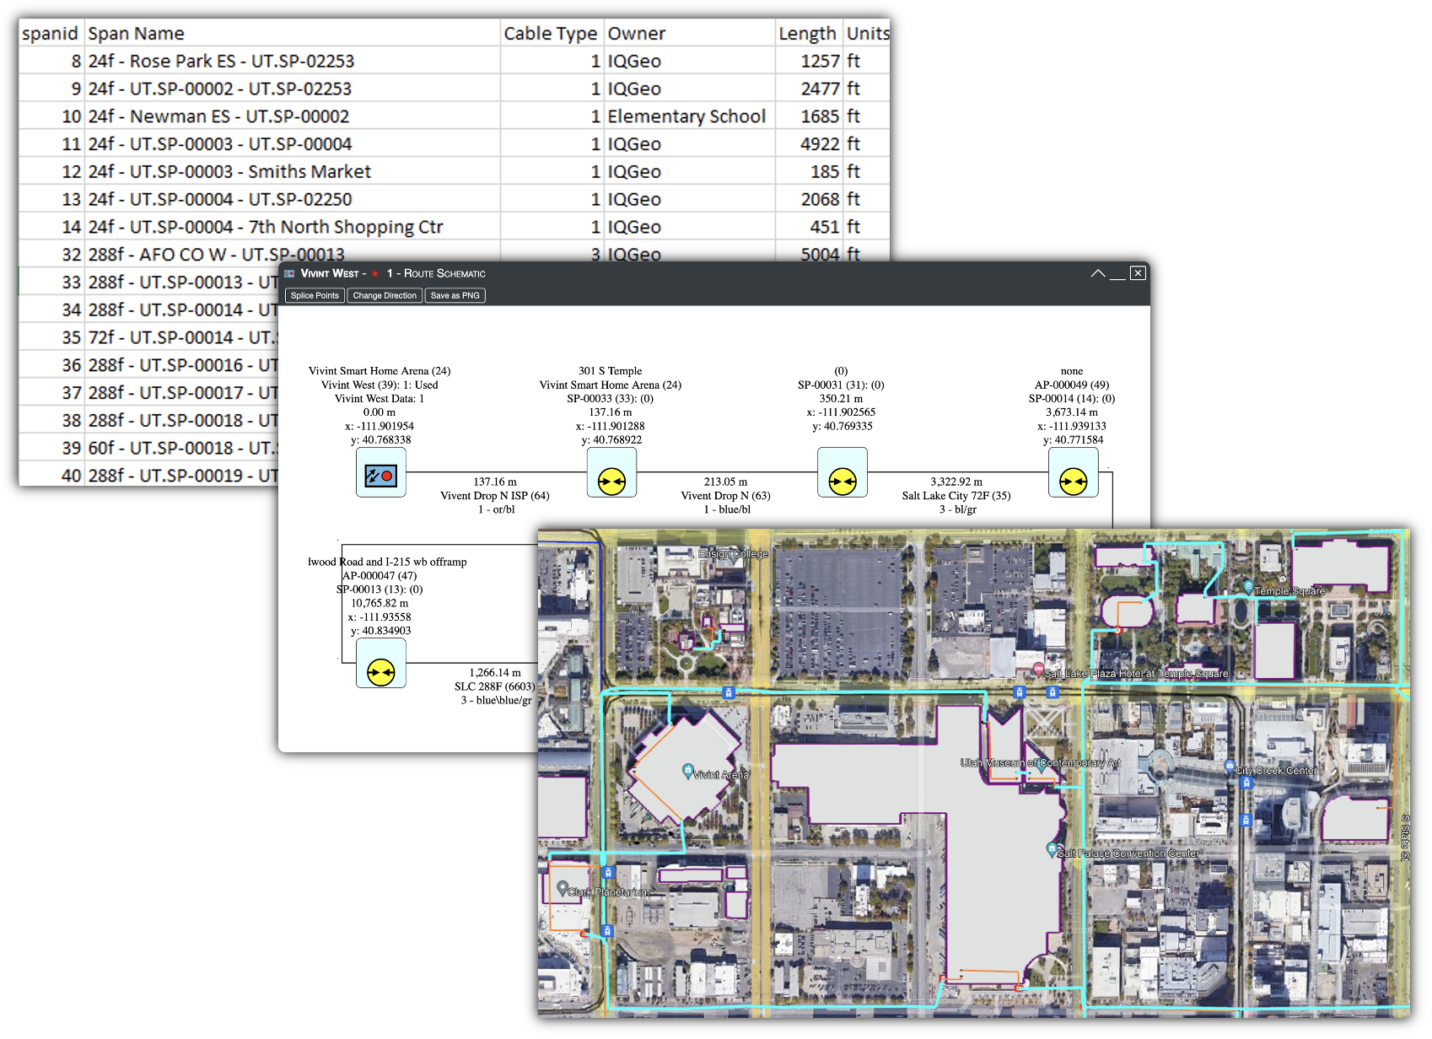Click cable label 'Vivent Drop N ISP (64)'
This screenshot has height=1039, width=1432.
(494, 496)
